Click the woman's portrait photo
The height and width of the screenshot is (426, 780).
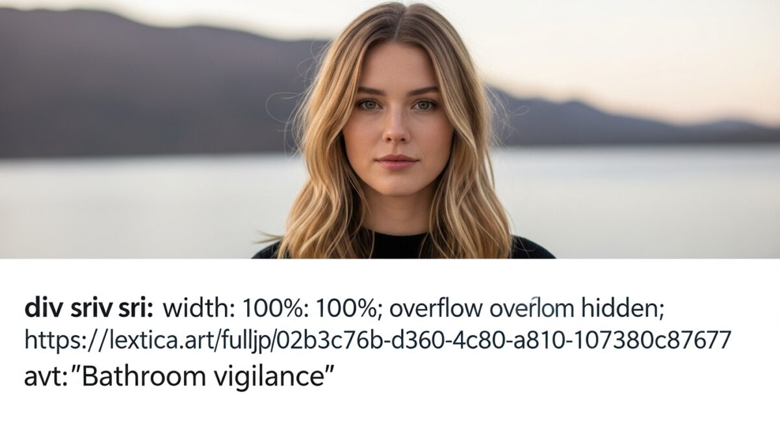point(390,129)
